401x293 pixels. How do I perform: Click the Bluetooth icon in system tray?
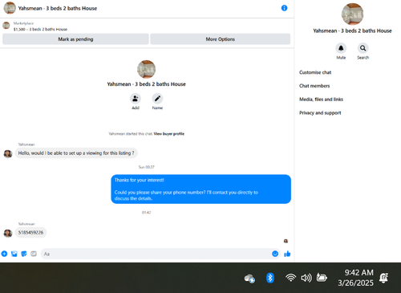pos(270,278)
